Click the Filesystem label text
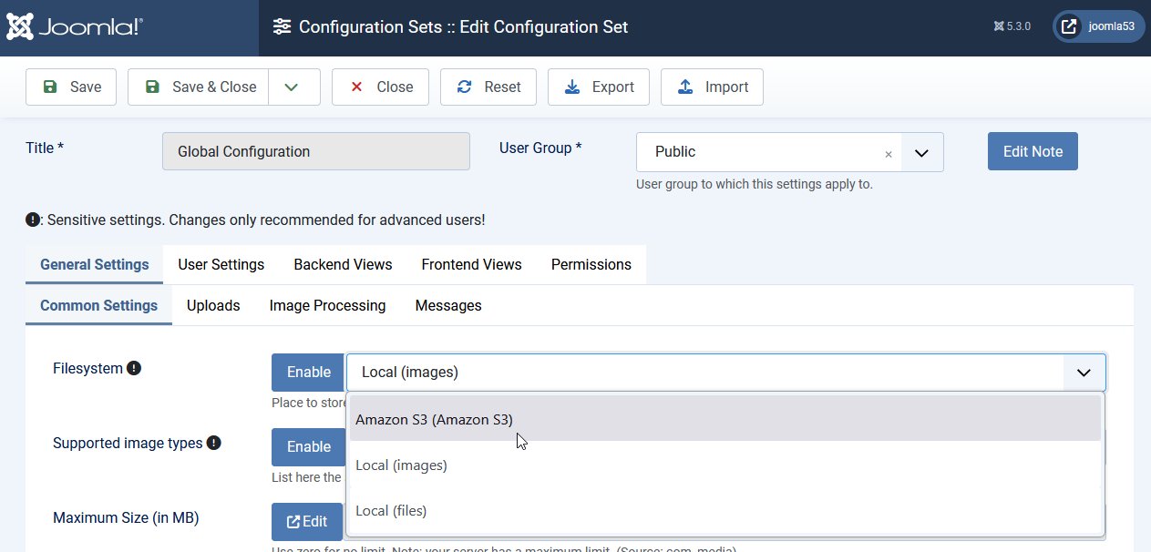Image resolution: width=1151 pixels, height=552 pixels. pyautogui.click(x=87, y=368)
